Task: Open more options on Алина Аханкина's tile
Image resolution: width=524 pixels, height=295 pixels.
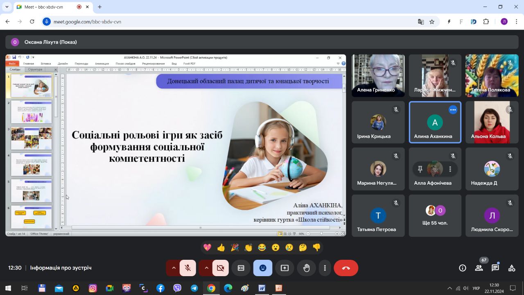Action: tap(453, 110)
